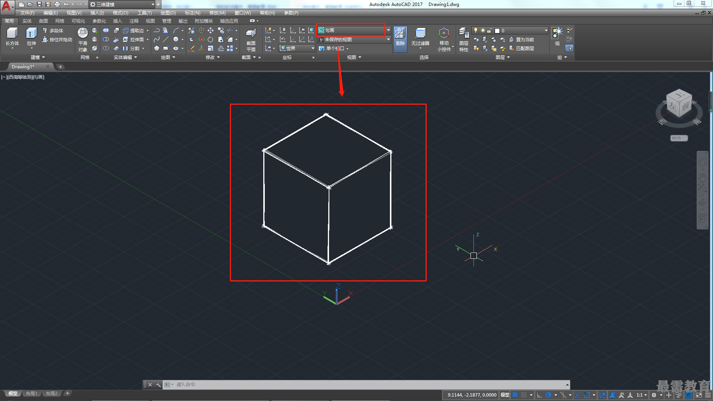This screenshot has height=401, width=713.
Task: Open the 世界 UCS dropdown
Action: [x=297, y=48]
